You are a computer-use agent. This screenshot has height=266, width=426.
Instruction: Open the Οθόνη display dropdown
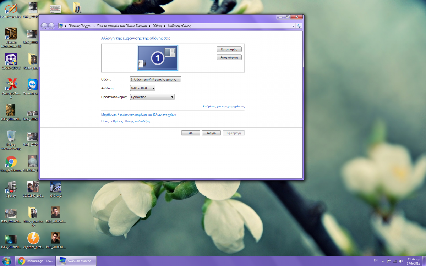click(x=155, y=79)
